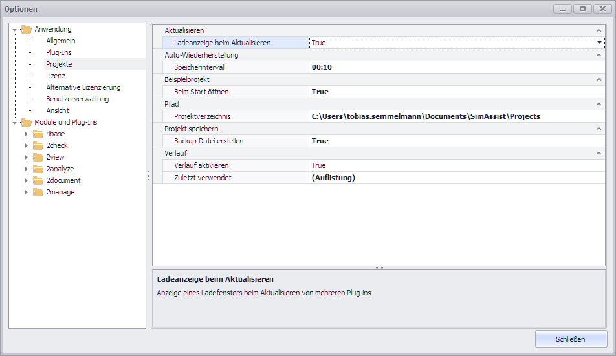This screenshot has width=616, height=356.
Task: Expand the 2manage tree node
Action: click(27, 192)
